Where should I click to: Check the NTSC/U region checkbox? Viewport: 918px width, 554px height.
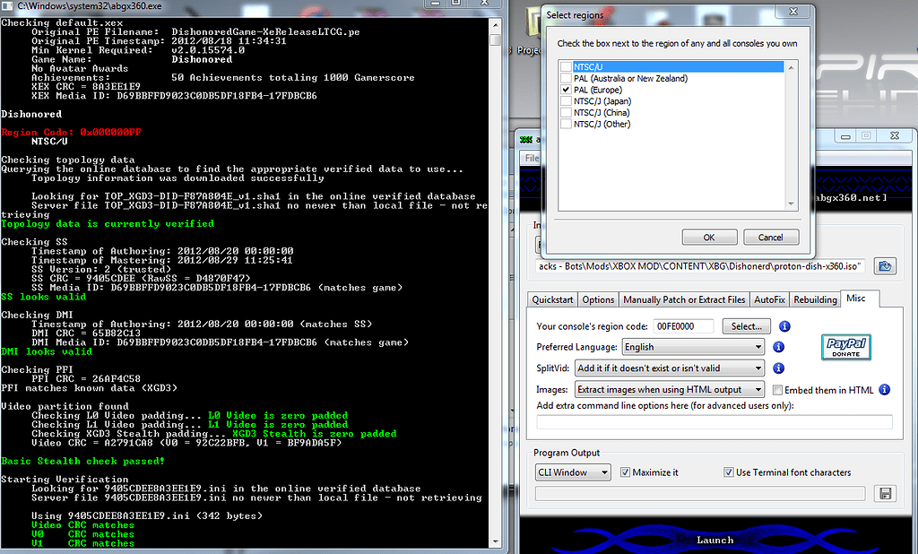[x=566, y=67]
